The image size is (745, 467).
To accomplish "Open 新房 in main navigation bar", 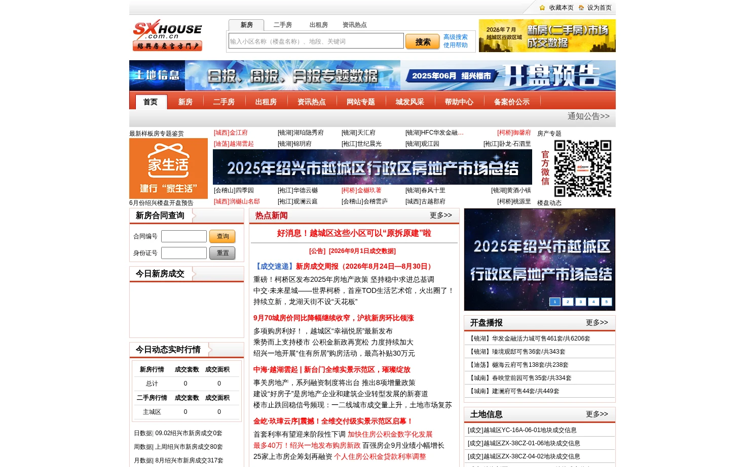I will click(185, 102).
